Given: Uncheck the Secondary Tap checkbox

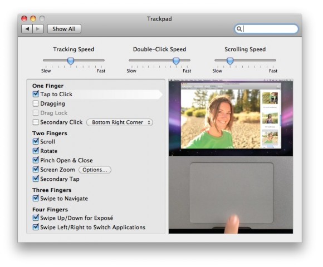Looking at the screenshot, I should pos(36,179).
